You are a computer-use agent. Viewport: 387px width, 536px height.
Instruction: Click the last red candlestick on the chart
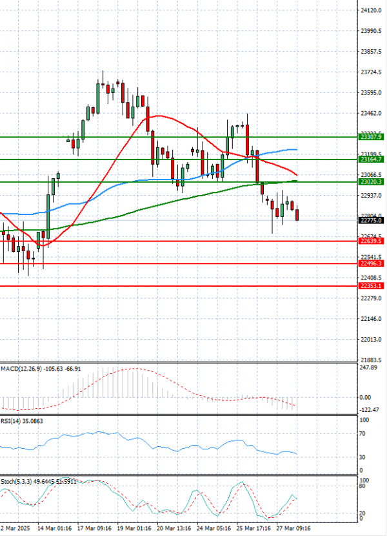coord(297,214)
